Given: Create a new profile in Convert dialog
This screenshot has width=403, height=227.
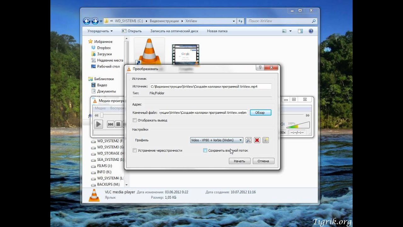Looking at the screenshot, I should [x=265, y=140].
